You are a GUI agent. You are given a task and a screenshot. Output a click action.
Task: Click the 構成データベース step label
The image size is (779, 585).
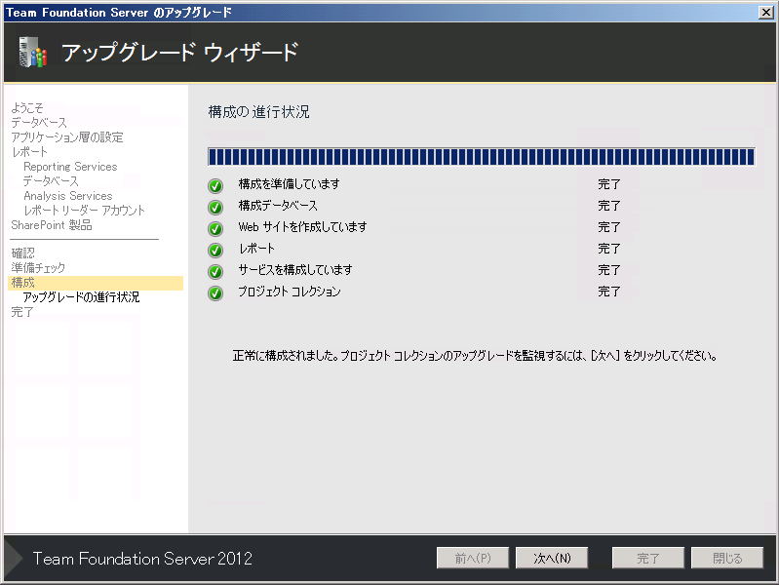(x=278, y=206)
